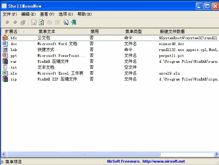The height and width of the screenshot is (165, 219).
Task: Click 命令 type in the .lnk row
Action: 128,49
